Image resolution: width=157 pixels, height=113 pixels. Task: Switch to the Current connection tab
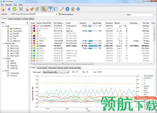[15, 19]
